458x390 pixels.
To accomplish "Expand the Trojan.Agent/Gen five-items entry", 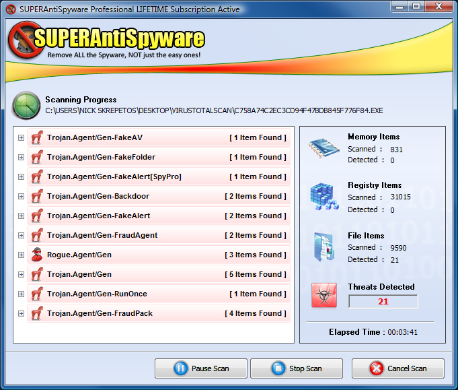I will [x=21, y=274].
